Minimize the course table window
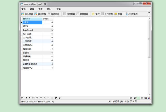The width and height of the screenshot is (166, 112). click(x=136, y=3)
